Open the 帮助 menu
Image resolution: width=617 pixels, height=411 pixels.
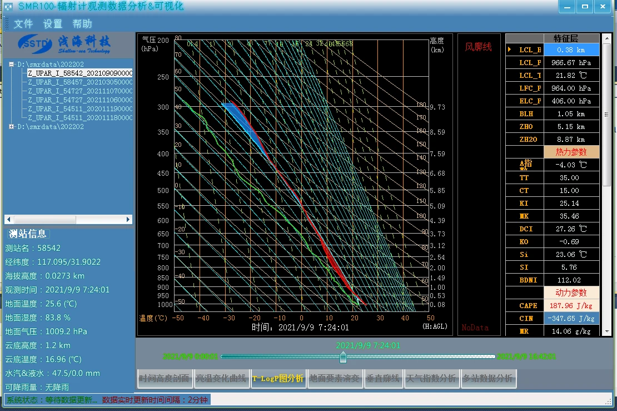pos(82,24)
